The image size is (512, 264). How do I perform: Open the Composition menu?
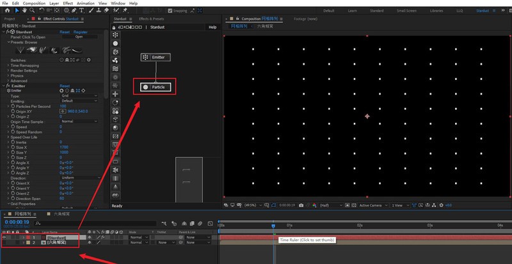(x=33, y=3)
